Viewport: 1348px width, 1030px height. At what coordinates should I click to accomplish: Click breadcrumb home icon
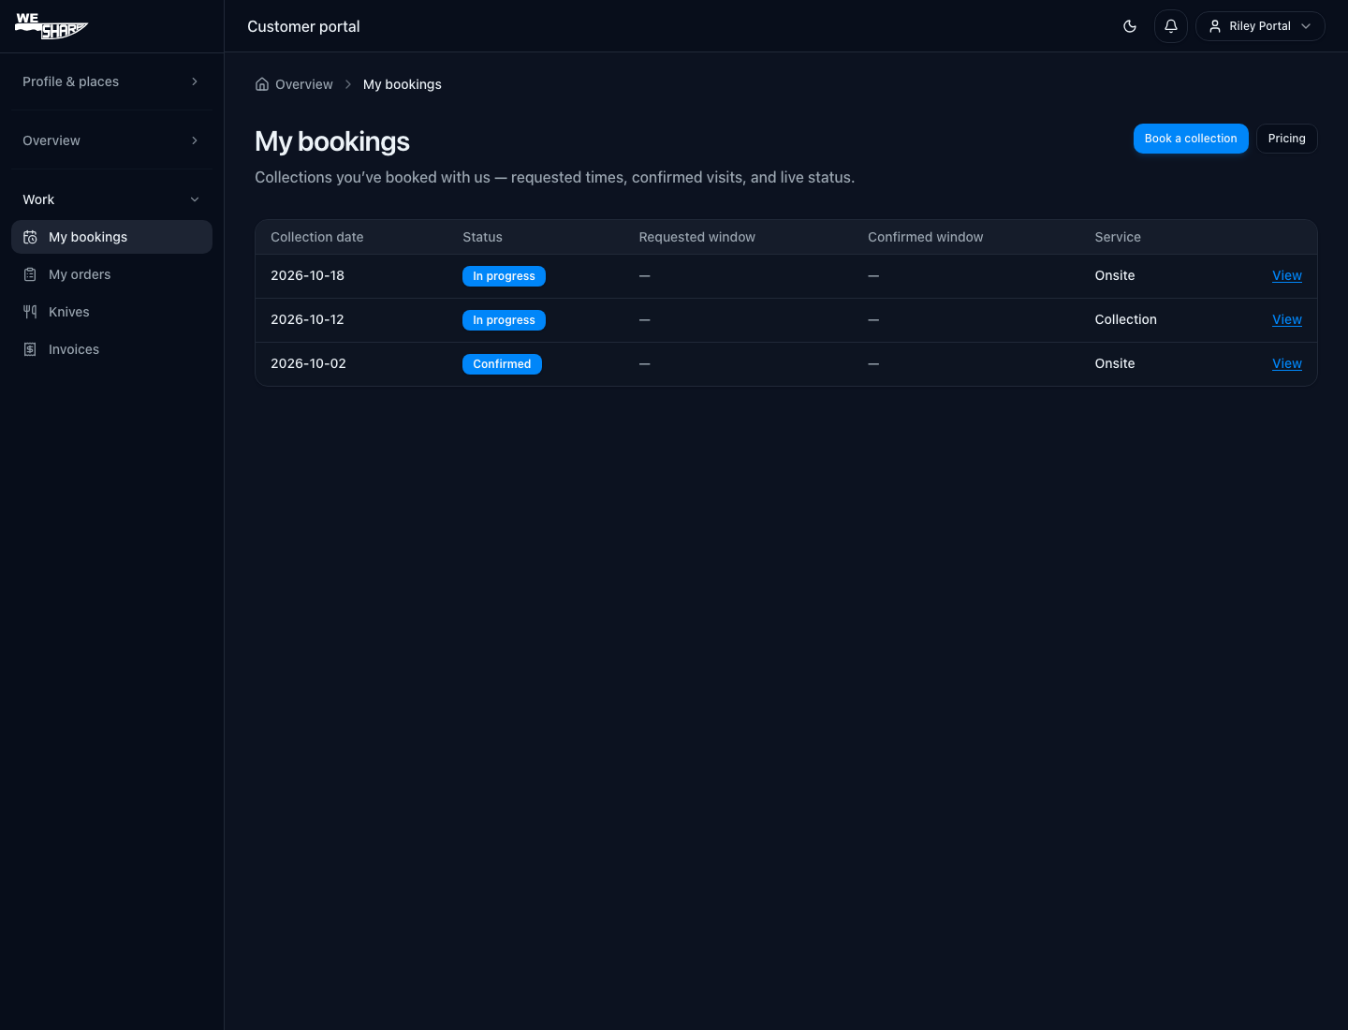pyautogui.click(x=262, y=84)
